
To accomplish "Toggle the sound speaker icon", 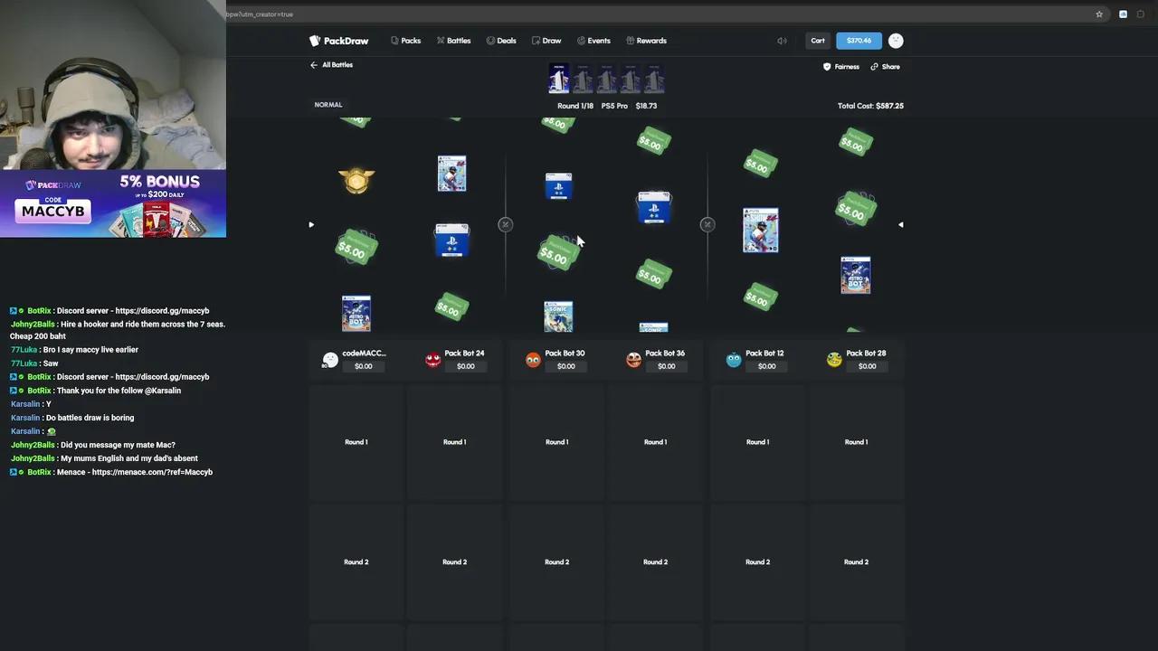I will coord(782,41).
